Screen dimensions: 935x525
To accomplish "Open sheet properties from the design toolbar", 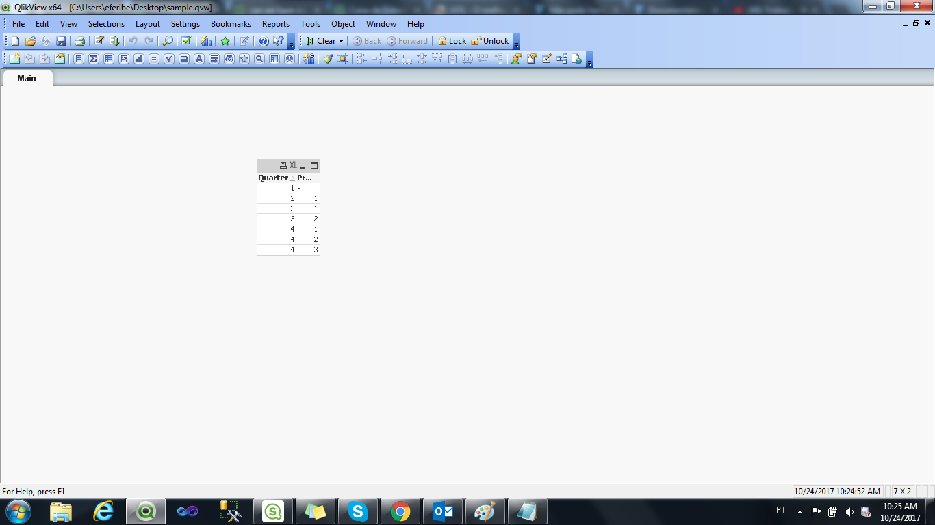I will [x=60, y=59].
